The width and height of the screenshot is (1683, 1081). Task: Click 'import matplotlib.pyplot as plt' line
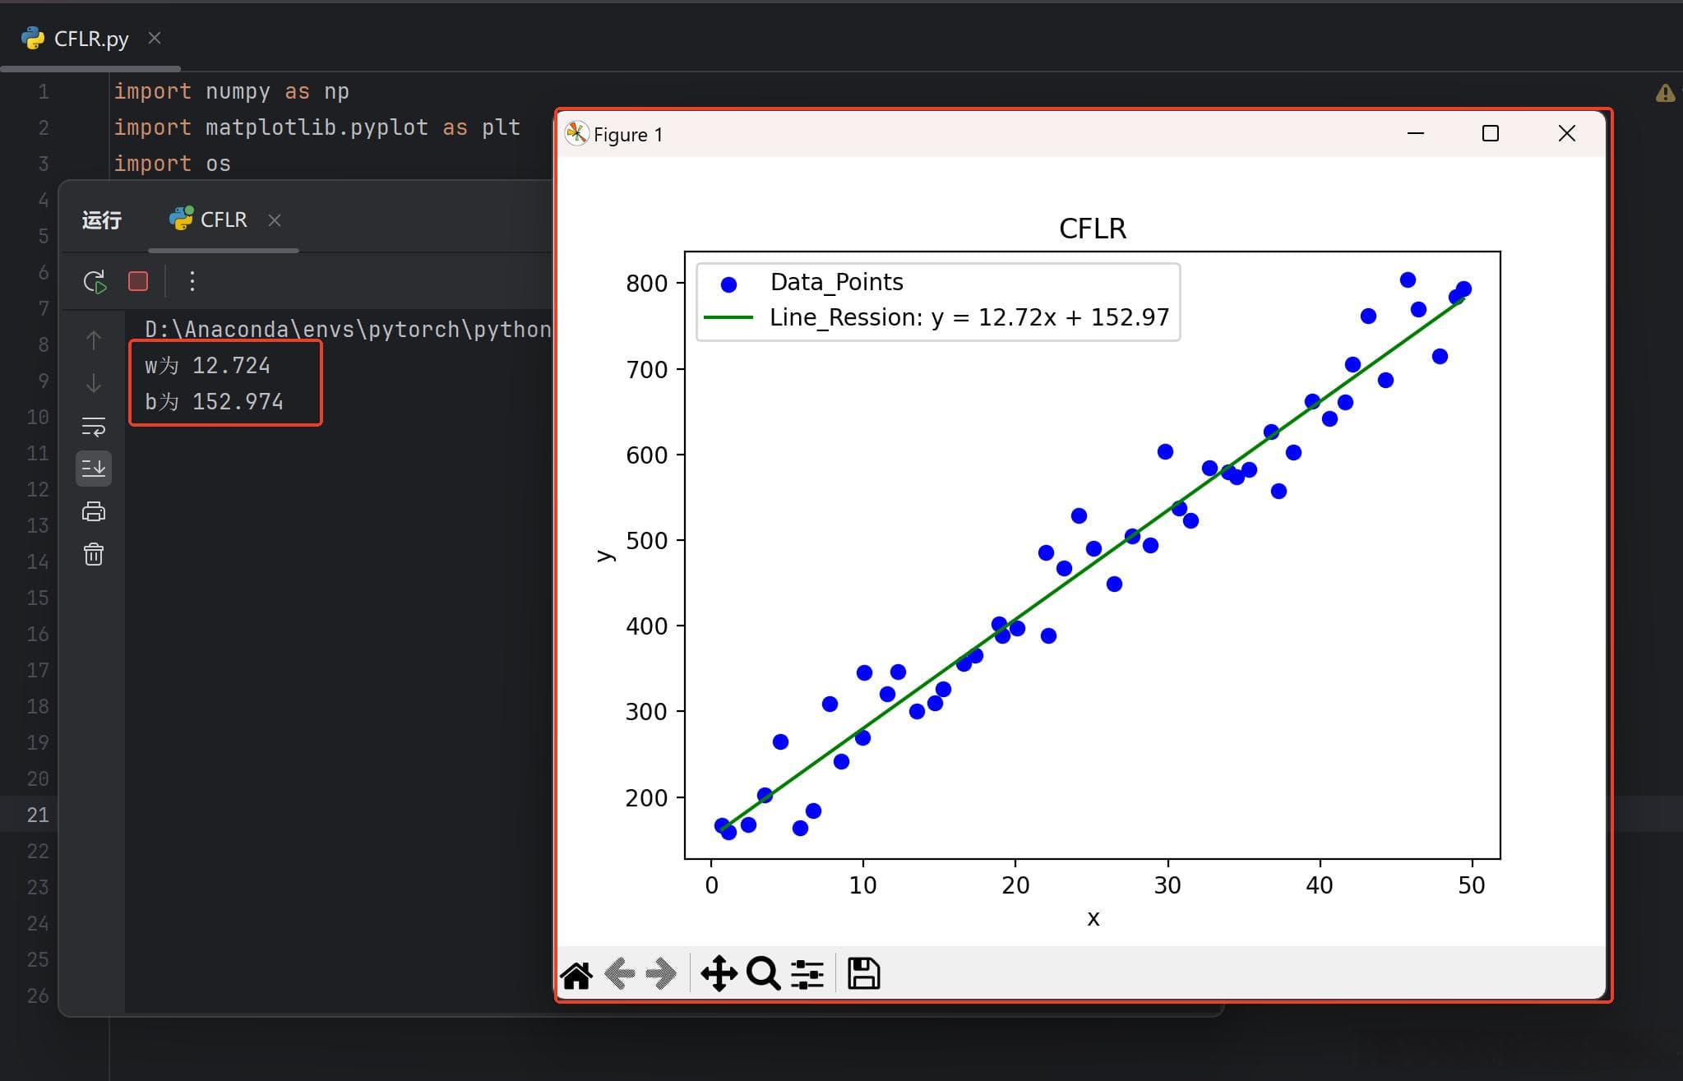pyautogui.click(x=317, y=127)
